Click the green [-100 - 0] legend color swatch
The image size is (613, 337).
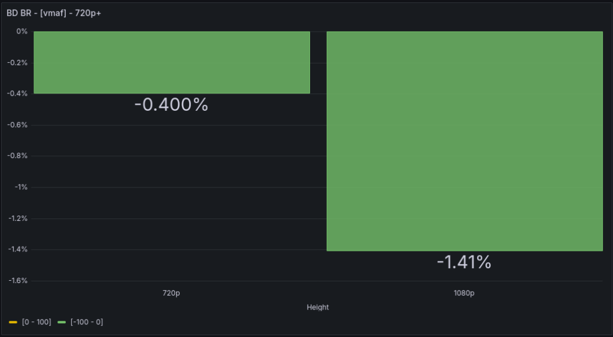point(62,322)
